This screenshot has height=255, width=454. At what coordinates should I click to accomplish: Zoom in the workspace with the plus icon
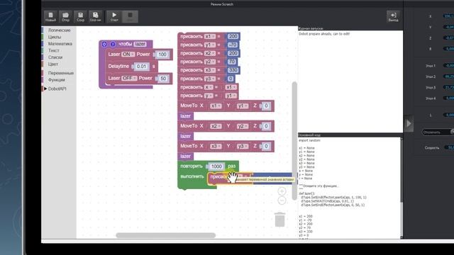tap(282, 191)
